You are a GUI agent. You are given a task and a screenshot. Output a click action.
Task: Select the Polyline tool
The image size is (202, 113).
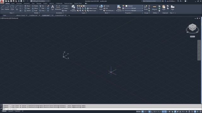(x=7, y=8)
